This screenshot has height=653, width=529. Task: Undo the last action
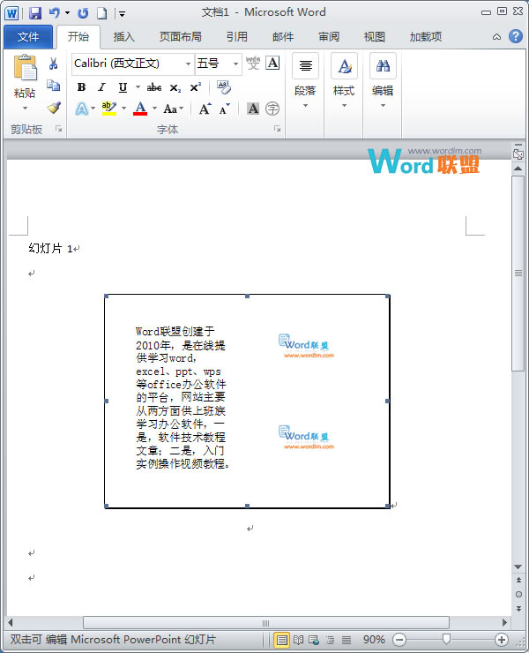coord(54,13)
